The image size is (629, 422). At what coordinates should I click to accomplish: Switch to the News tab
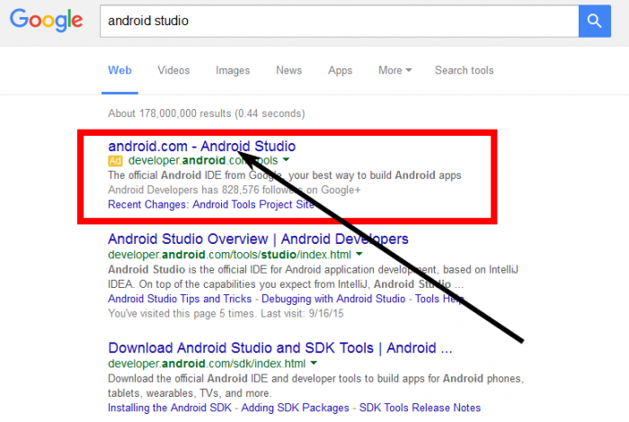point(288,70)
